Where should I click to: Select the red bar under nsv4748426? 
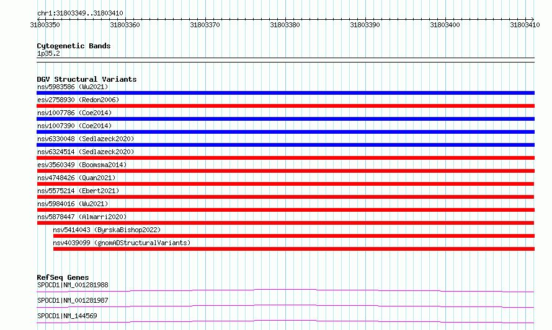285,184
